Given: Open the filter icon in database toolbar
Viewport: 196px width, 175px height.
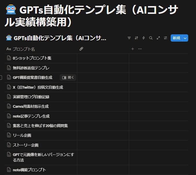Looking at the screenshot, I should 129,38.
